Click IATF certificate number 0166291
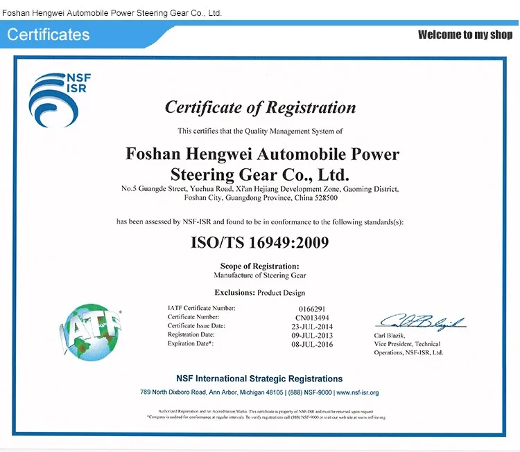 pos(312,309)
